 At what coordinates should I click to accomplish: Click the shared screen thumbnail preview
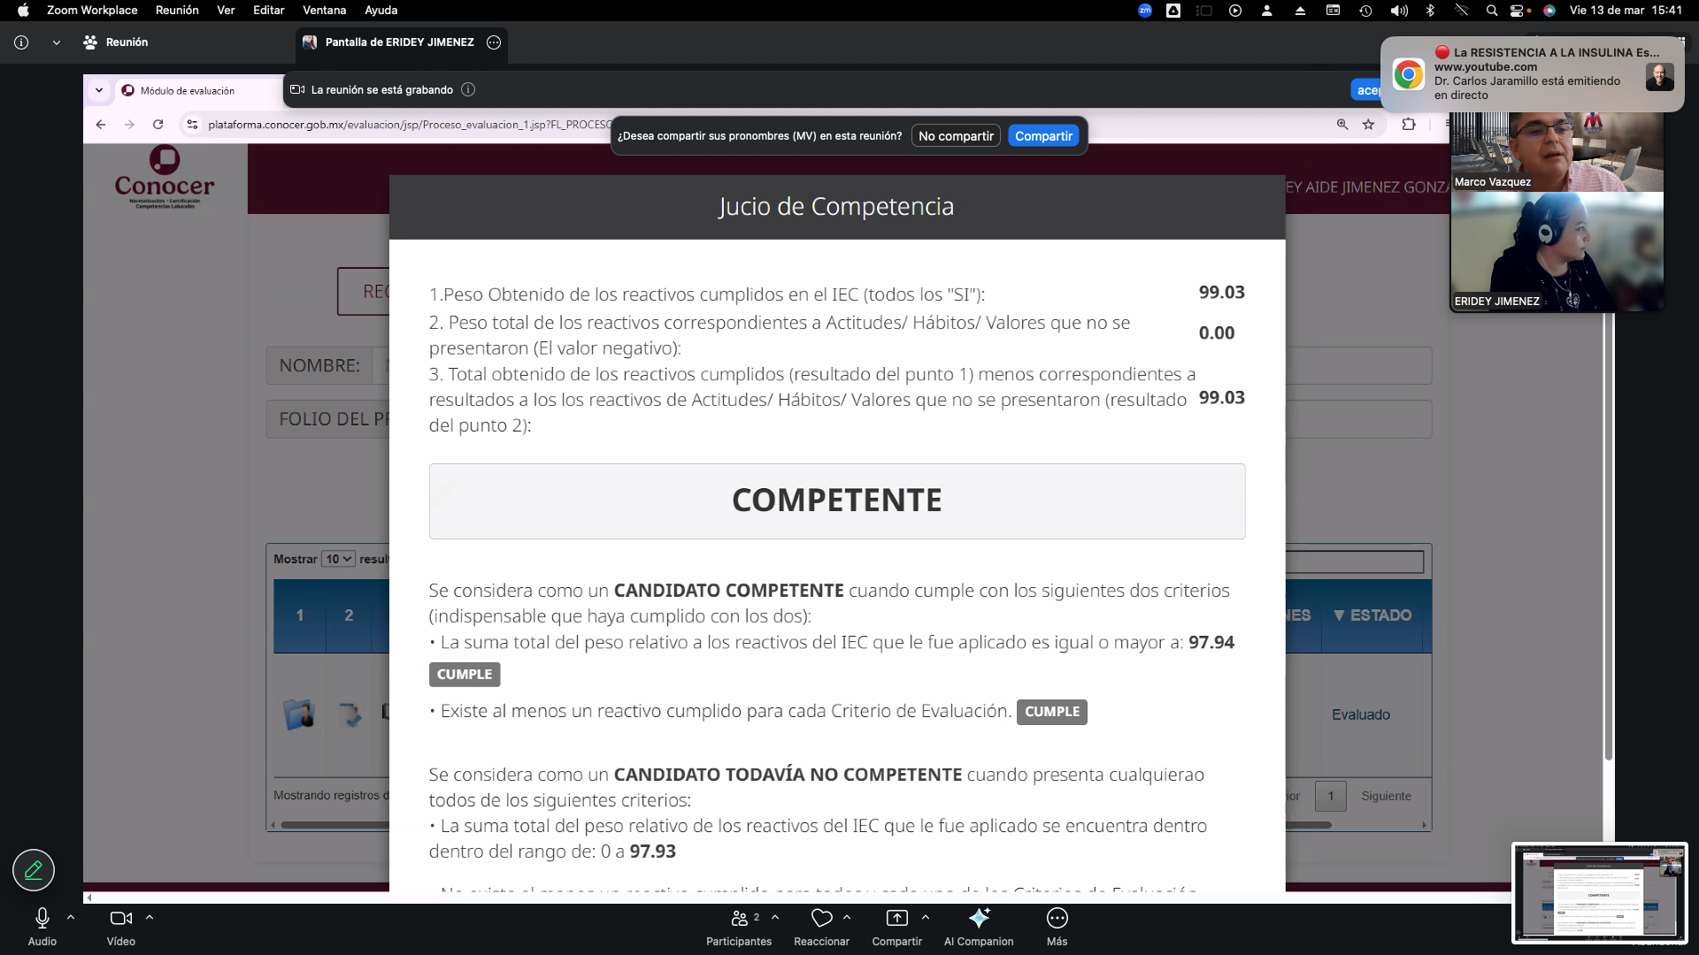(x=1599, y=893)
